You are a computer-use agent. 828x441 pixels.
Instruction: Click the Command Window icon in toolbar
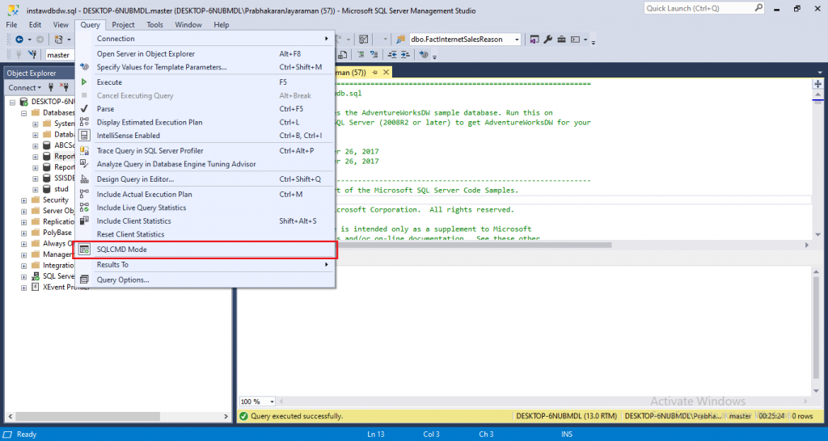tap(576, 39)
